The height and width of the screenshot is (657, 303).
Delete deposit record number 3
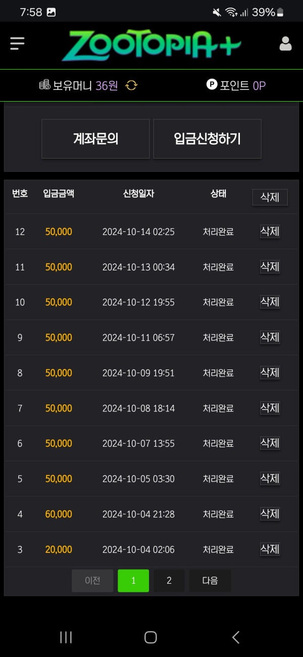[x=270, y=549]
